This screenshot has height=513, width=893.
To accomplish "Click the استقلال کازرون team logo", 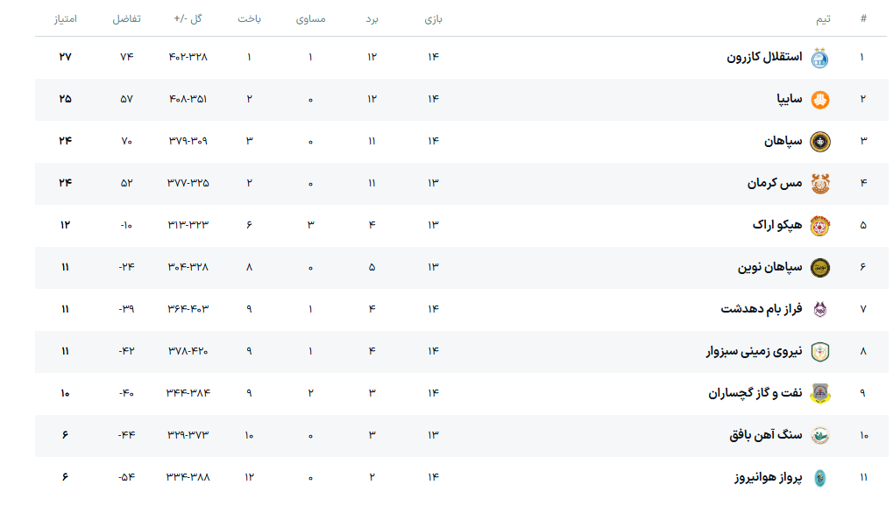I will [x=819, y=58].
